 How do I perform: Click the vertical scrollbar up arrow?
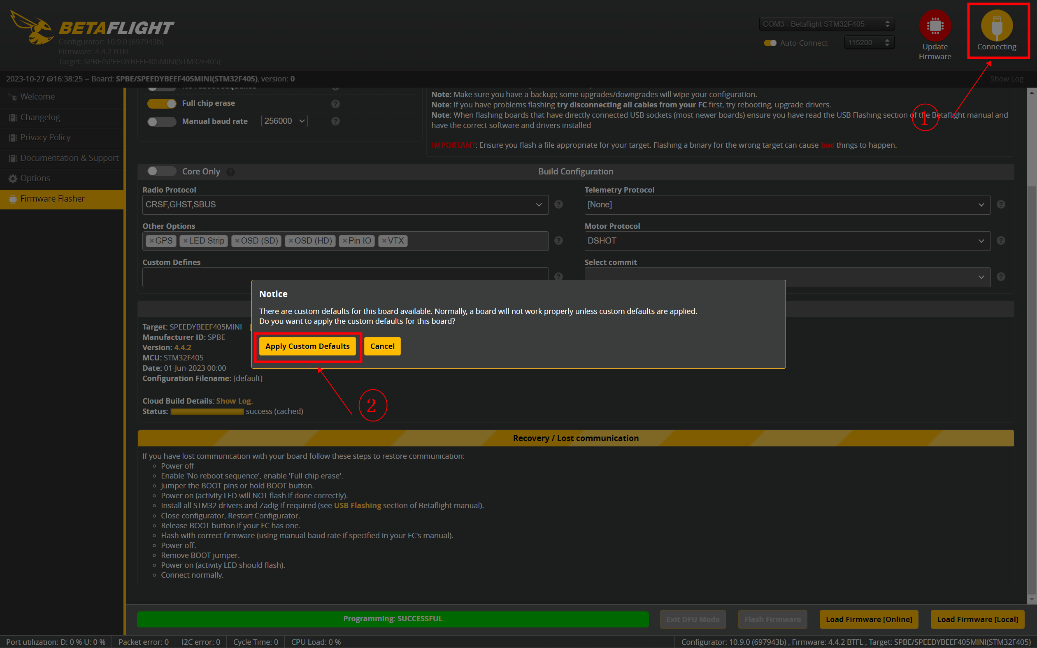[x=1032, y=93]
